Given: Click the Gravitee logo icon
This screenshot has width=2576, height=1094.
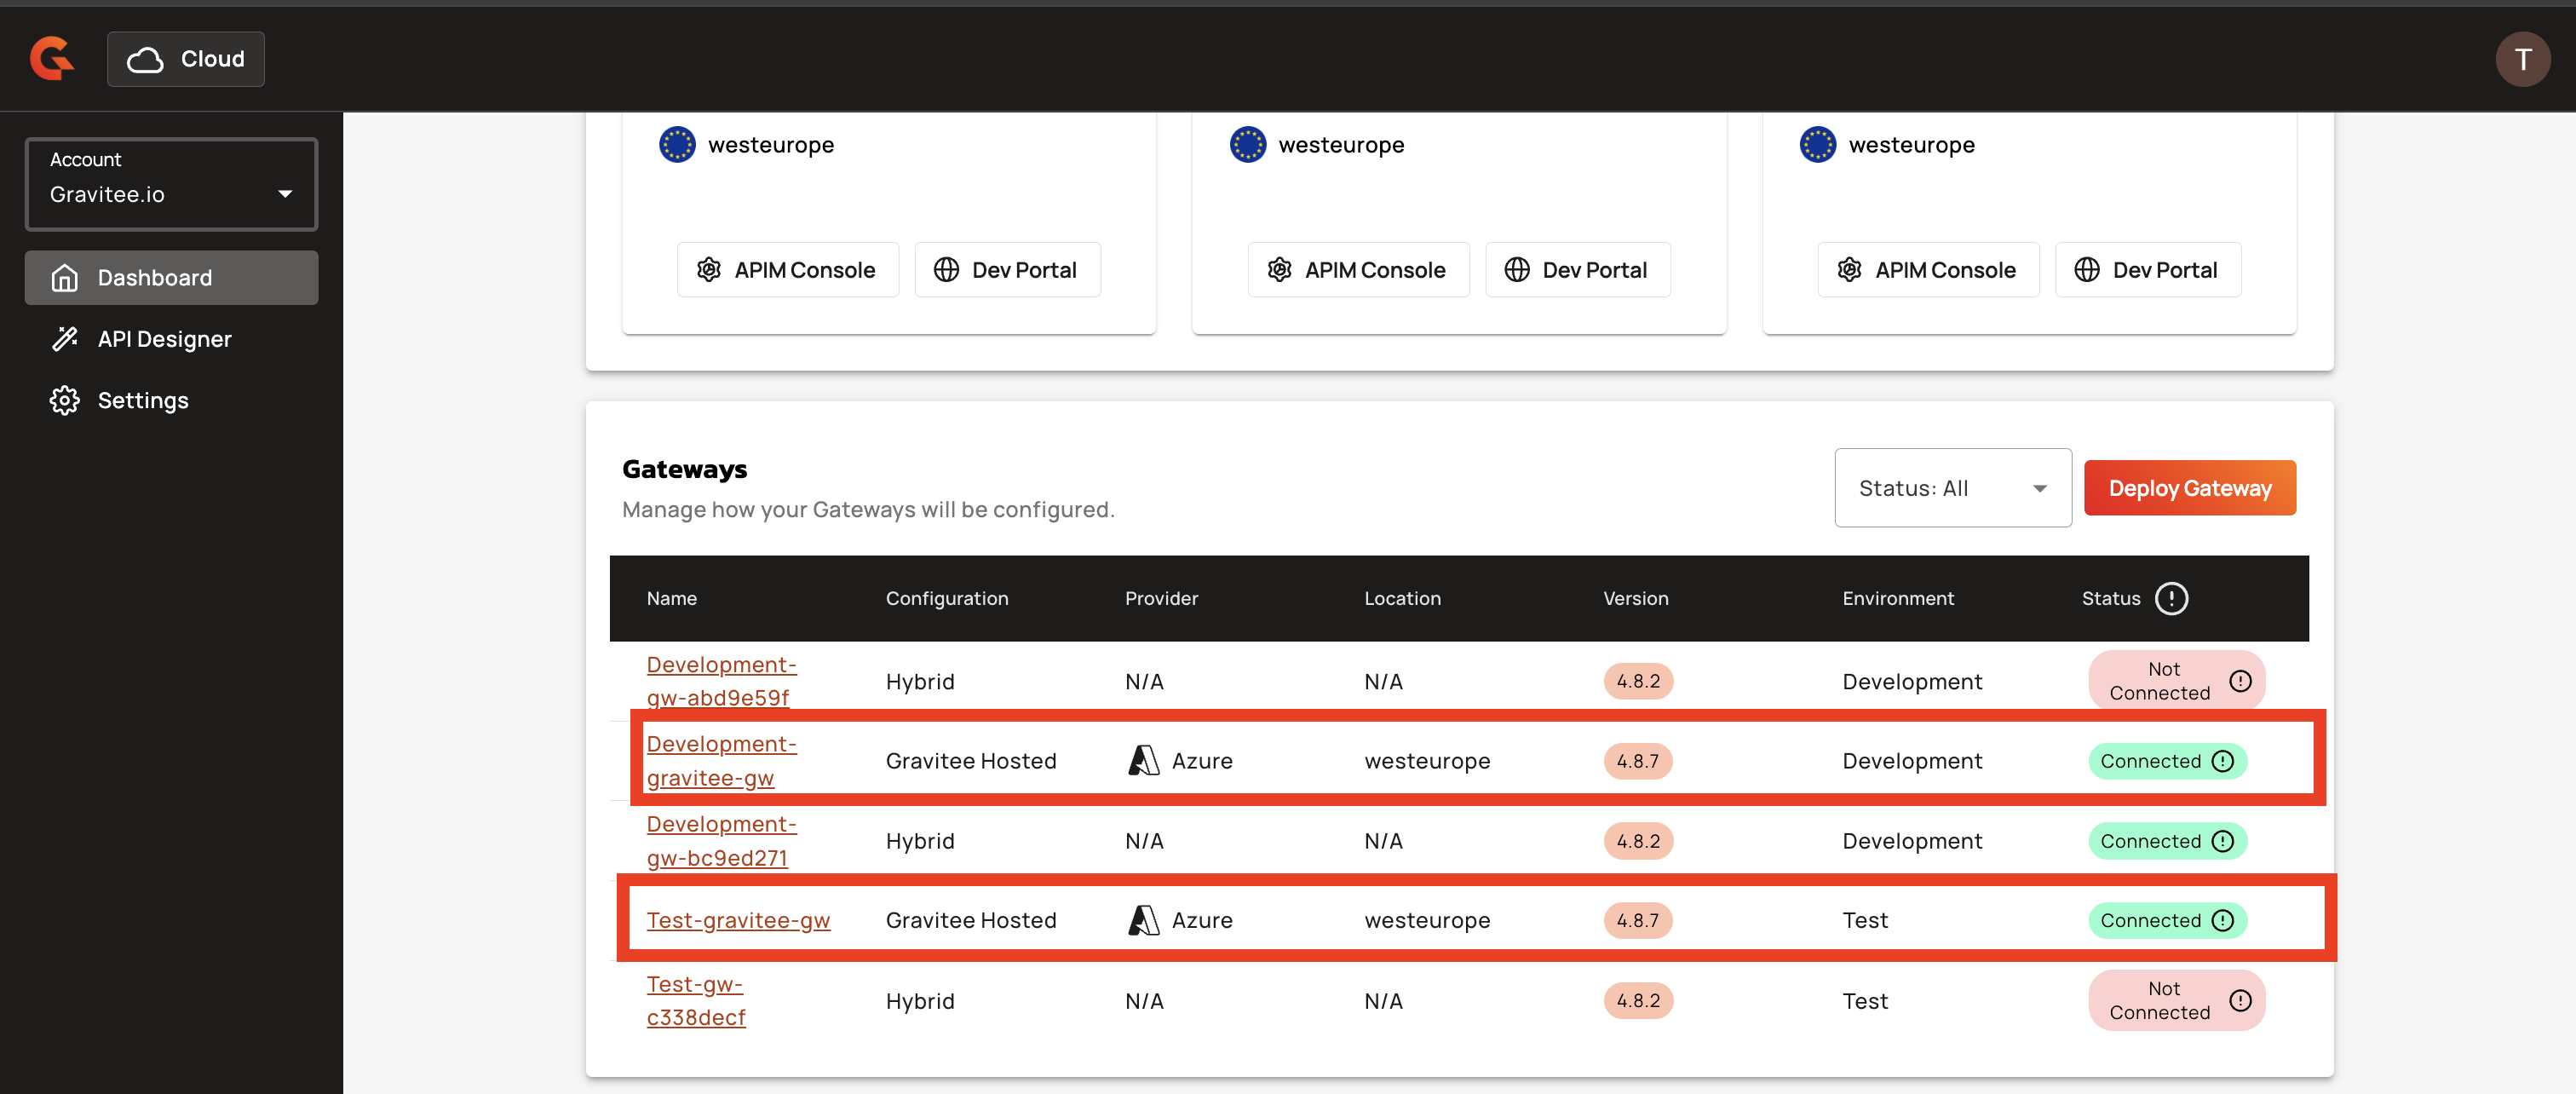Looking at the screenshot, I should [x=52, y=58].
